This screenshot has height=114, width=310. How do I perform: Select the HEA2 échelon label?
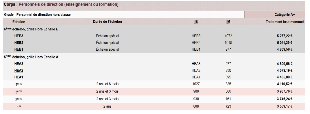pos(19,70)
